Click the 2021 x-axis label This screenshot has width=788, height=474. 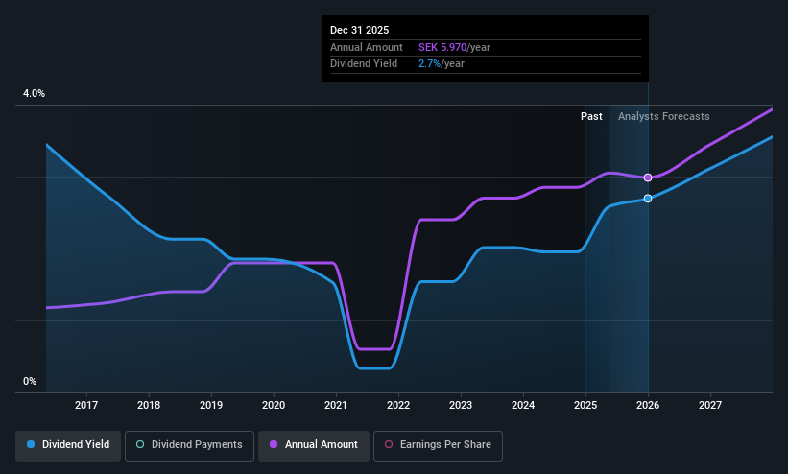(336, 405)
